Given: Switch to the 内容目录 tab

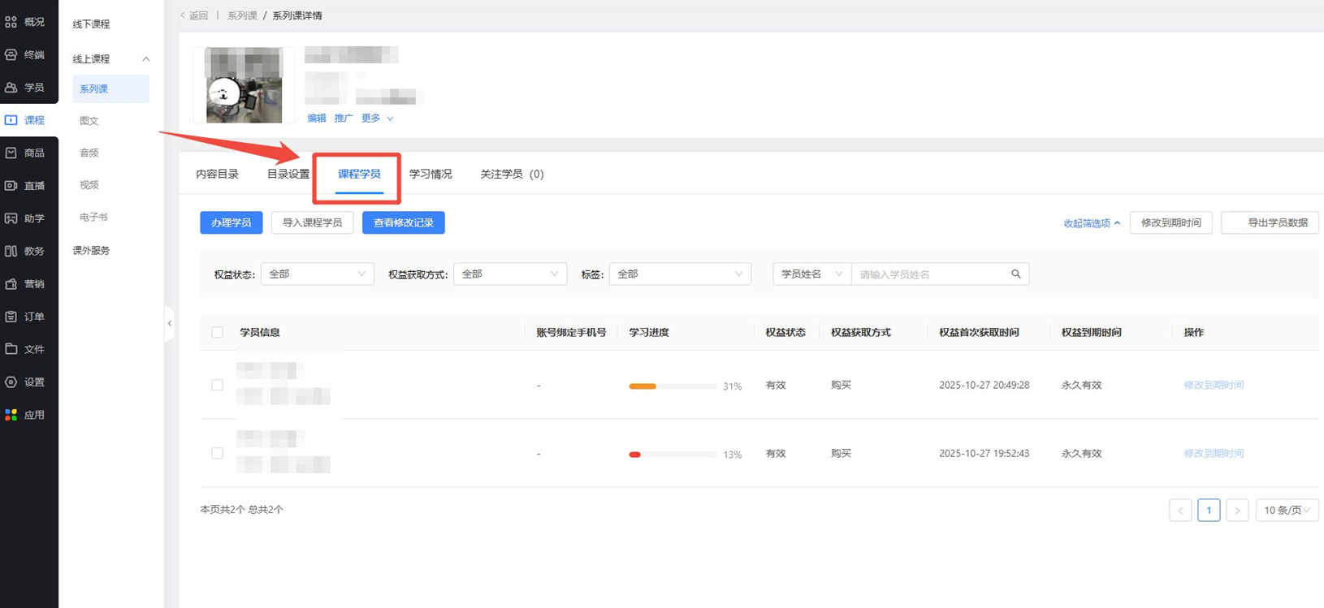Looking at the screenshot, I should tap(217, 175).
